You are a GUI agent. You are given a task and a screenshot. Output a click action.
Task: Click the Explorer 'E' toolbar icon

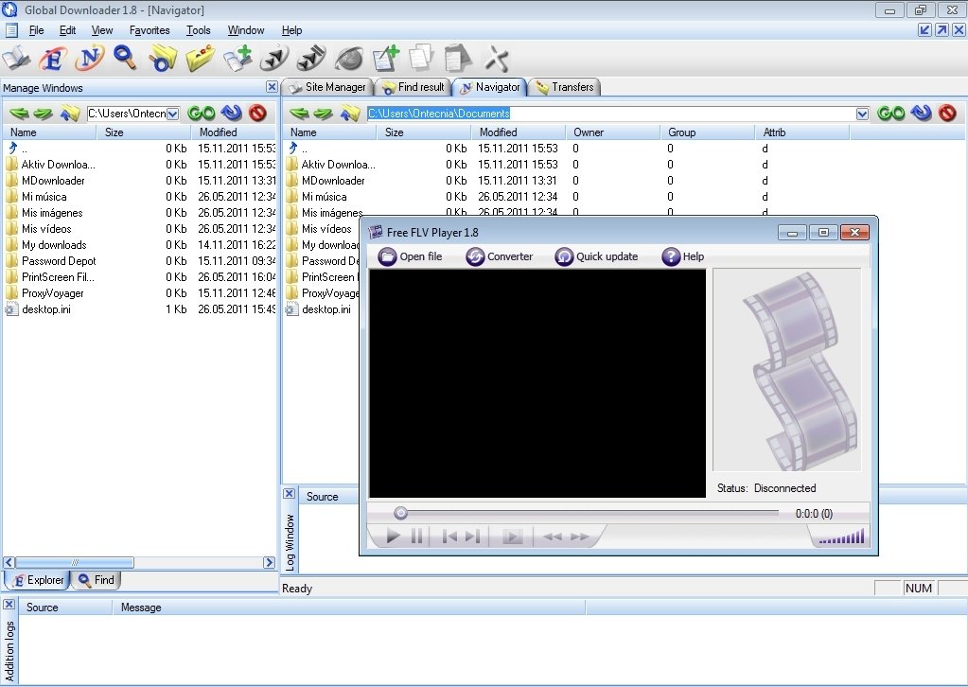53,59
